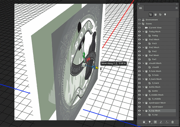Hide the fire2 material sublayer
180x127 pixels.
coord(139,52)
